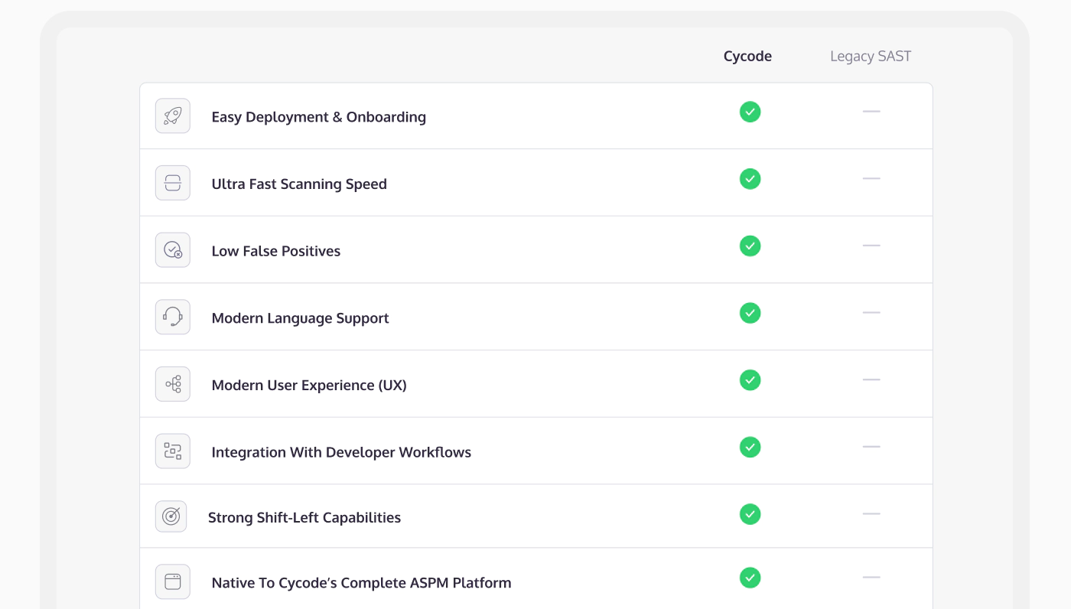
Task: Click the target icon for Strong Shift-Left Capabilities
Action: (171, 517)
